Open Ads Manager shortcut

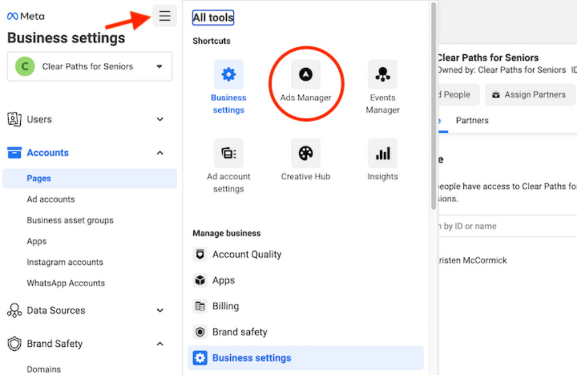point(306,75)
